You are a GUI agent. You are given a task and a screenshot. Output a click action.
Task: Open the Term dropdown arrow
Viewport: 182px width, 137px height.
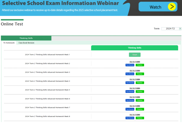pyautogui.click(x=180, y=29)
